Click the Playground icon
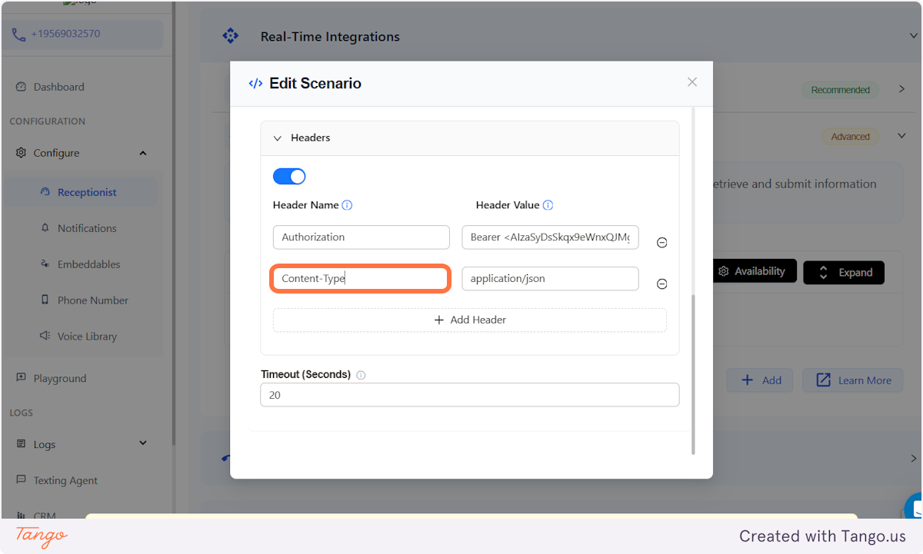 click(x=22, y=377)
